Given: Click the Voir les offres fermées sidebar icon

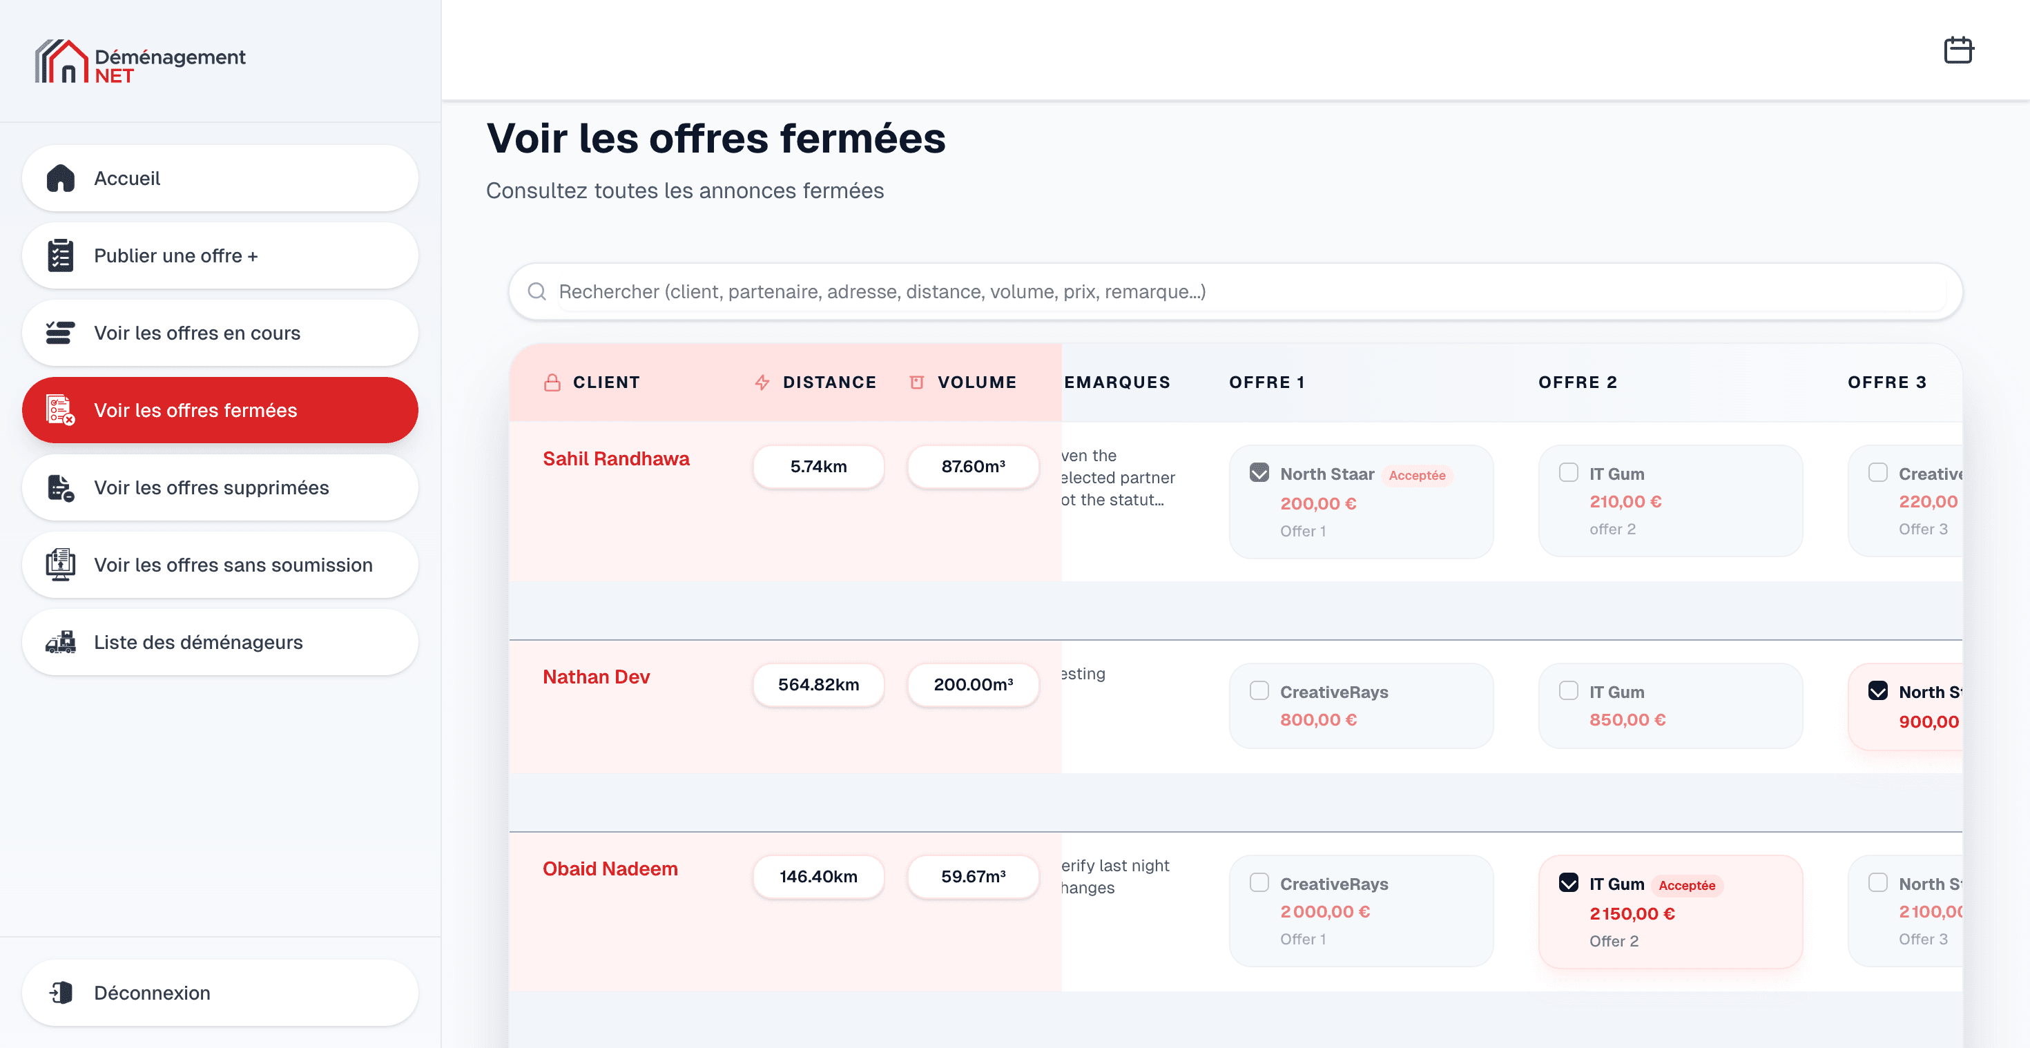Looking at the screenshot, I should [58, 410].
